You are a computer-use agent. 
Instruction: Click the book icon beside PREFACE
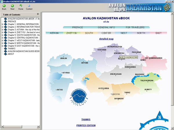pos(6,21)
